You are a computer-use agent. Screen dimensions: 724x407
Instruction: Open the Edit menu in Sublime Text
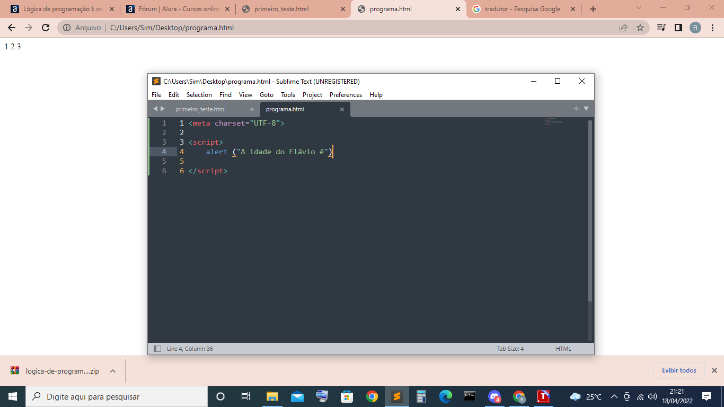pos(174,95)
